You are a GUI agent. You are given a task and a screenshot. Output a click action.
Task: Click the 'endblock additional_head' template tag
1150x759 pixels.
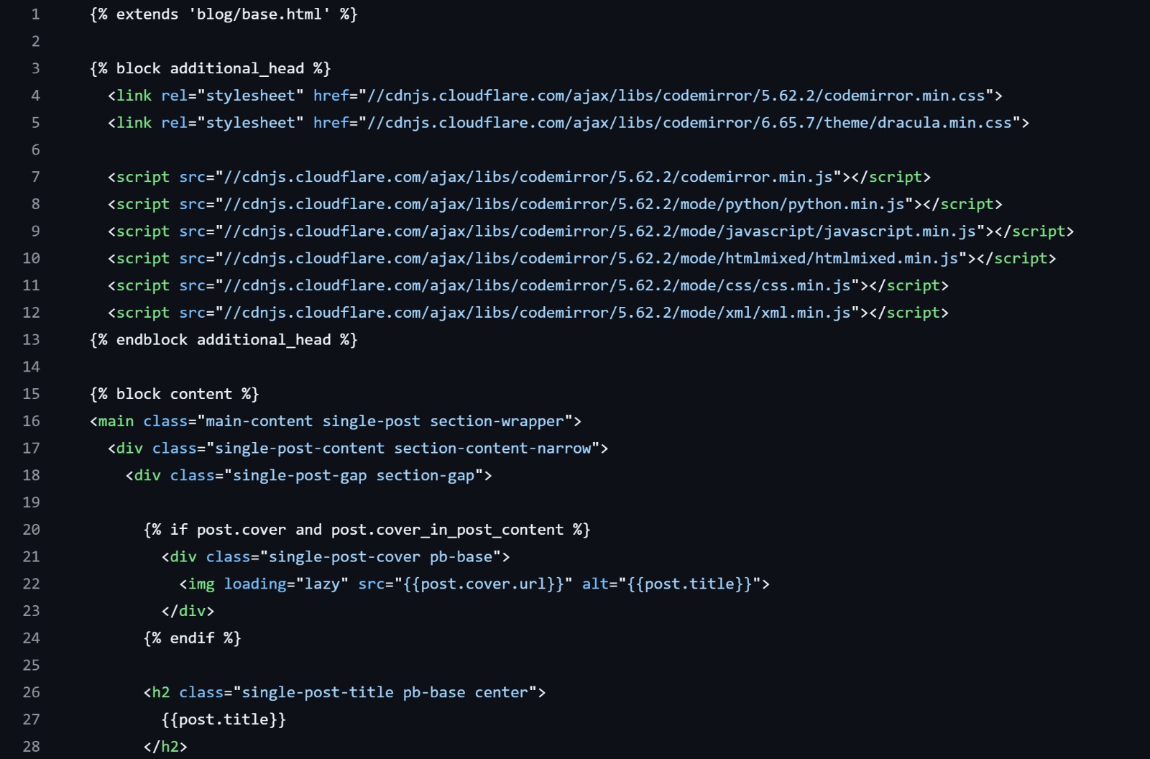(x=224, y=340)
